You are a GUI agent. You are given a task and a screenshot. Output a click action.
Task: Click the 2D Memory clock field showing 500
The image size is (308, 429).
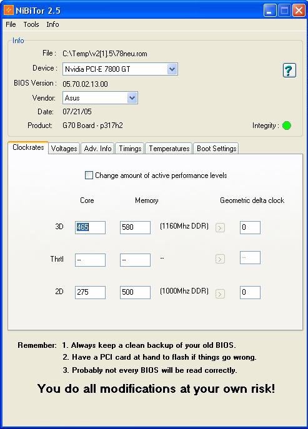click(x=135, y=292)
